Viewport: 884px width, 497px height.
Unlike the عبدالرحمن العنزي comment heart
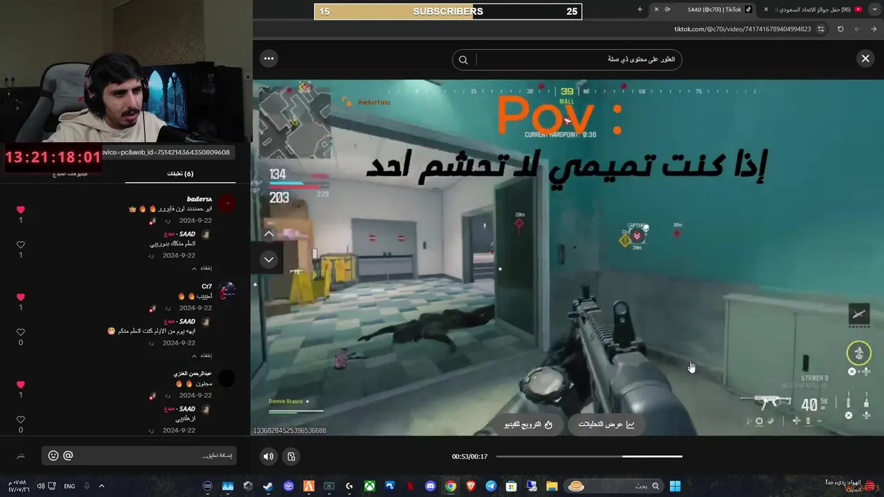click(20, 384)
